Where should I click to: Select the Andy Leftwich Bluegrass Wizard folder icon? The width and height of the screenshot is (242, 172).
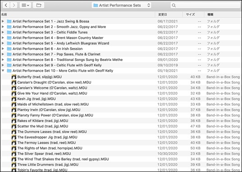(9, 43)
